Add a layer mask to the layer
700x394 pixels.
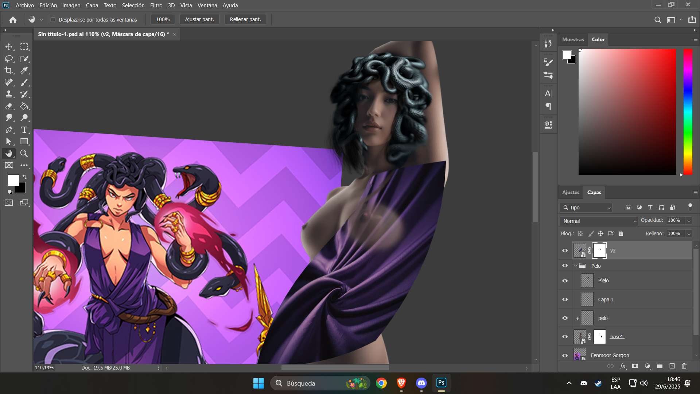635,366
